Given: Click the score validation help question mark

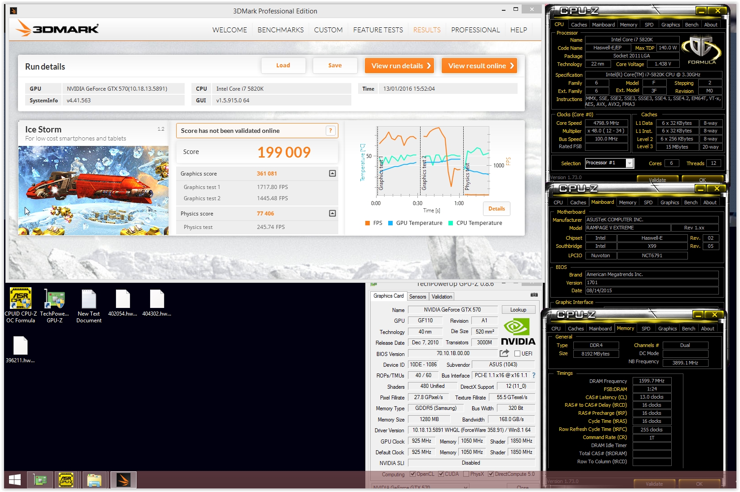Looking at the screenshot, I should [x=331, y=131].
